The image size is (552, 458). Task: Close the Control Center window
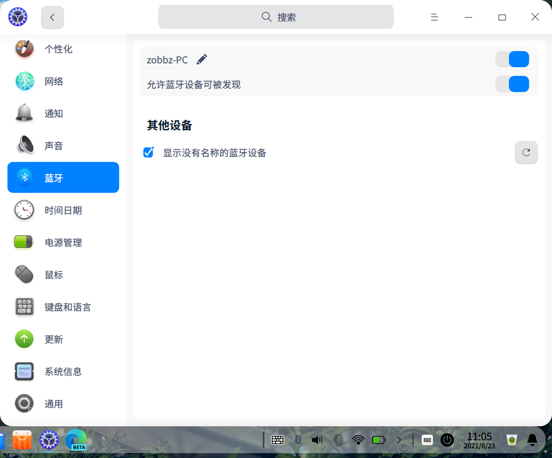click(x=535, y=17)
